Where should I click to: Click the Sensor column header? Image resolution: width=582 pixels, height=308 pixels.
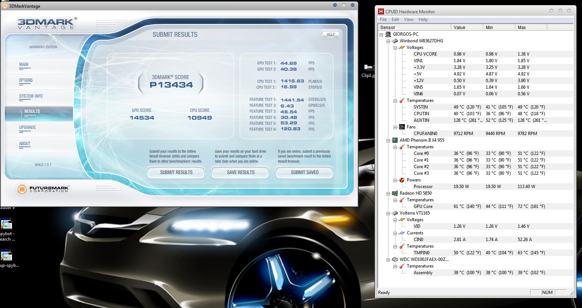415,27
